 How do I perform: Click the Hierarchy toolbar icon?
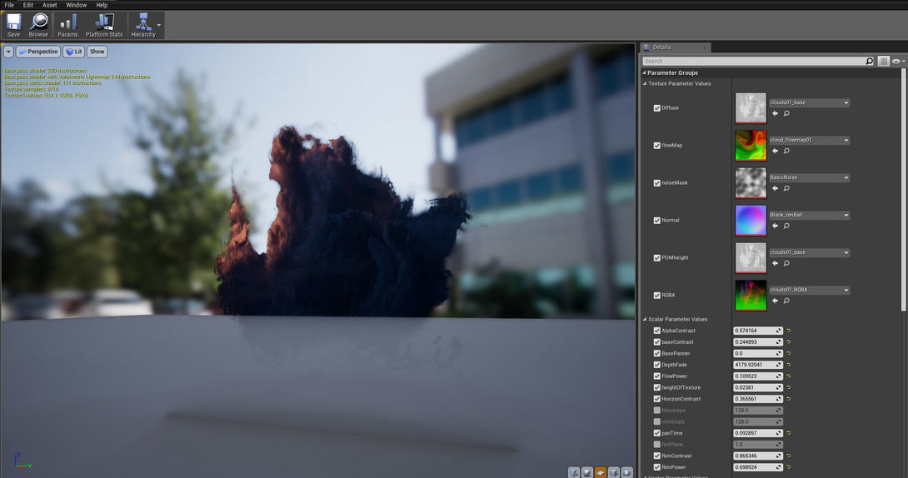[x=143, y=26]
